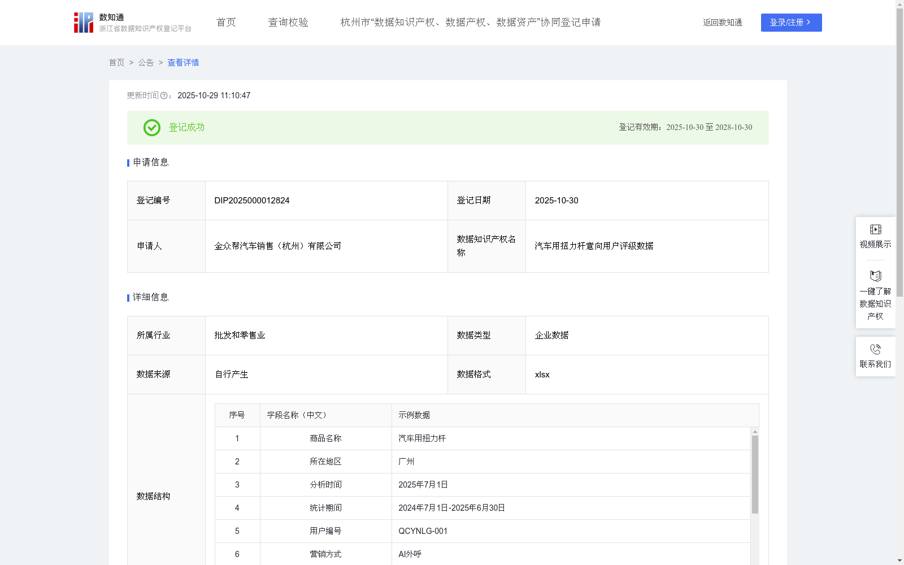Click the xlsx data format value
Viewport: 904px width, 565px height.
(542, 375)
